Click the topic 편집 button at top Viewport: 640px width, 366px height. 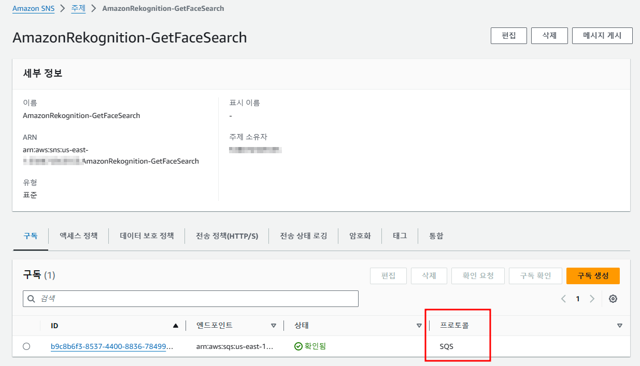point(509,36)
